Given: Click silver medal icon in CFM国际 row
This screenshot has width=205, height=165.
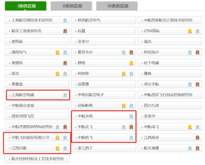Looking at the screenshot, I should coord(197,31).
